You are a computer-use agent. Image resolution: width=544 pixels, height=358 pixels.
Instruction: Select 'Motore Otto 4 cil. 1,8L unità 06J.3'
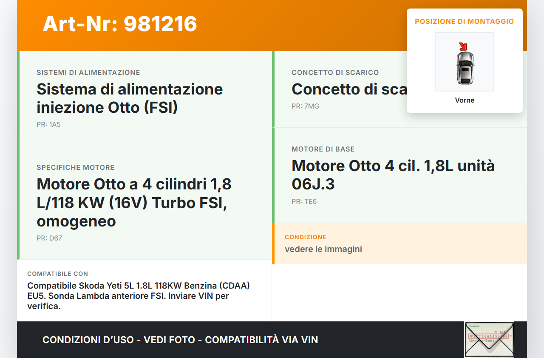[393, 175]
